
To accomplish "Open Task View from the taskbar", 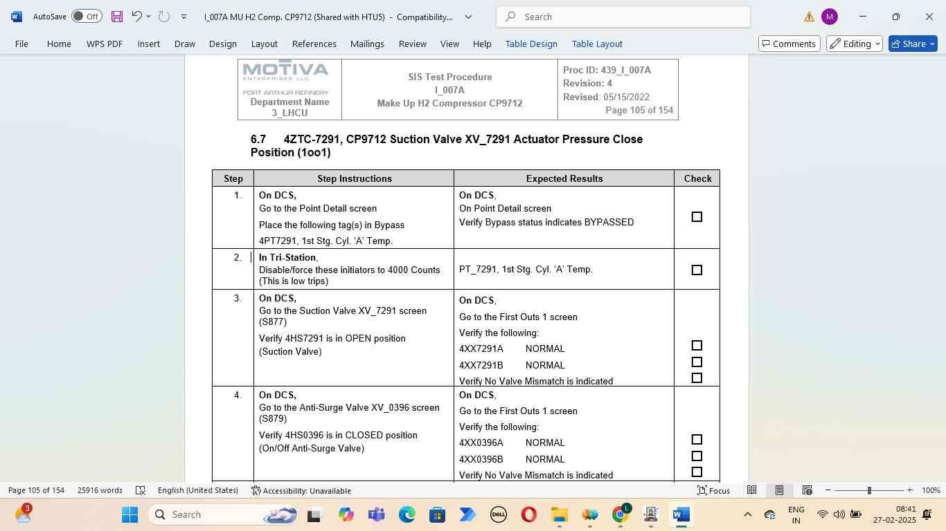I will click(314, 514).
